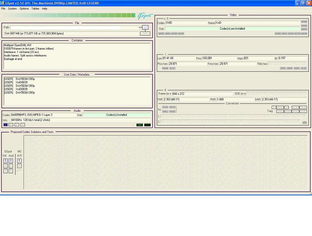The image size is (312, 236).
Task: Select audio stream 3 button
Action: tap(17, 125)
